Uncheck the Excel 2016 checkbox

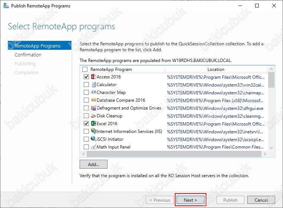click(x=86, y=123)
